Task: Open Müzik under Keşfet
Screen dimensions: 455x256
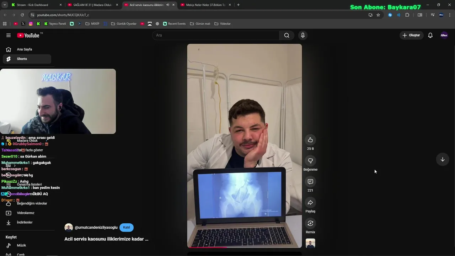Action: tap(27, 245)
